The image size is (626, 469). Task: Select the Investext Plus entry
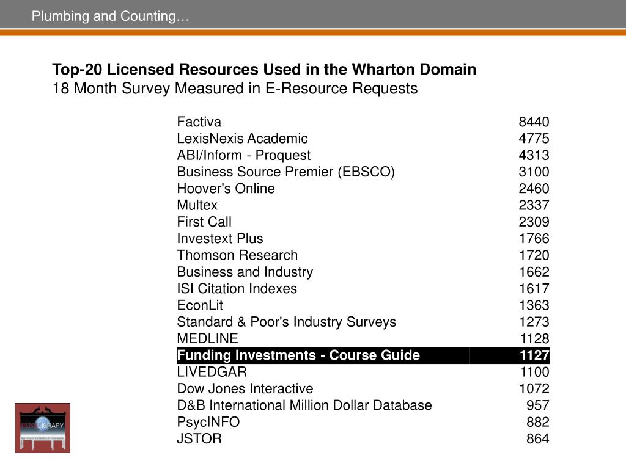point(220,239)
